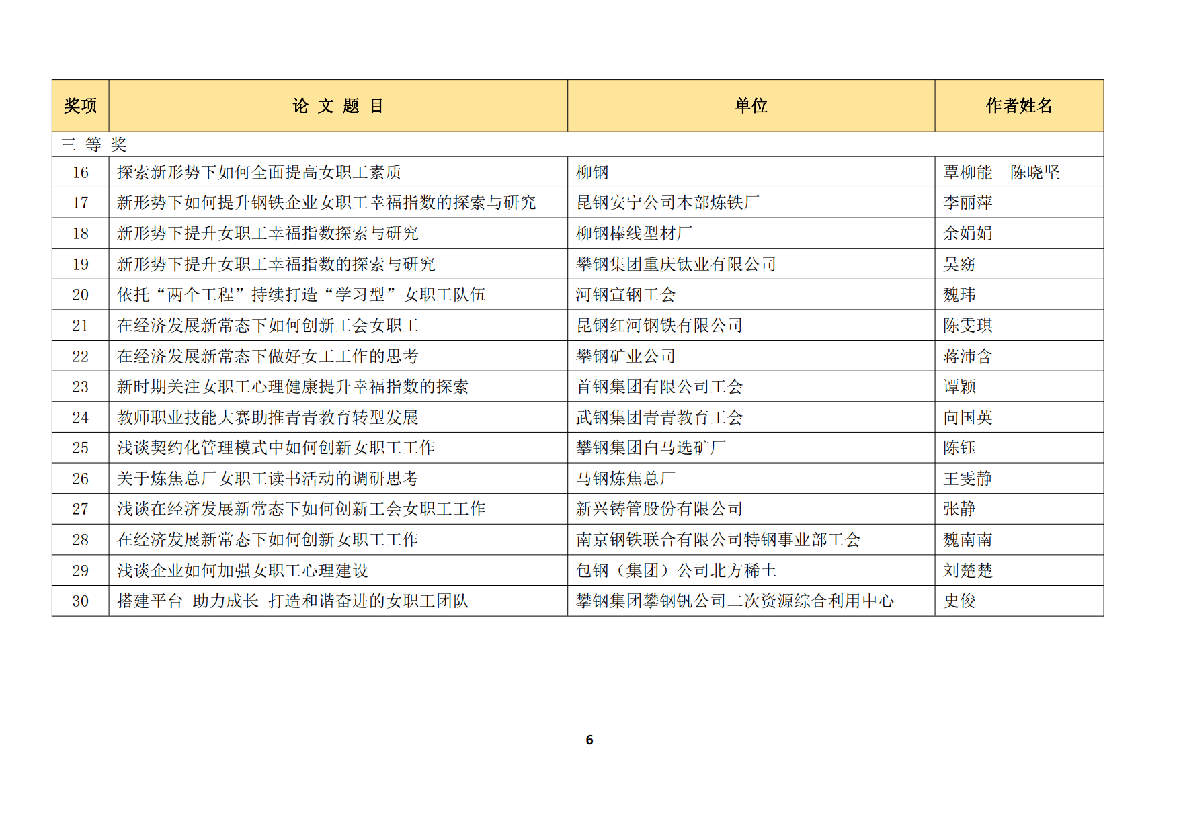Click title 依托“两个工程”持续打造“学习型”女职工队伍
1179x833 pixels.
coord(301,295)
